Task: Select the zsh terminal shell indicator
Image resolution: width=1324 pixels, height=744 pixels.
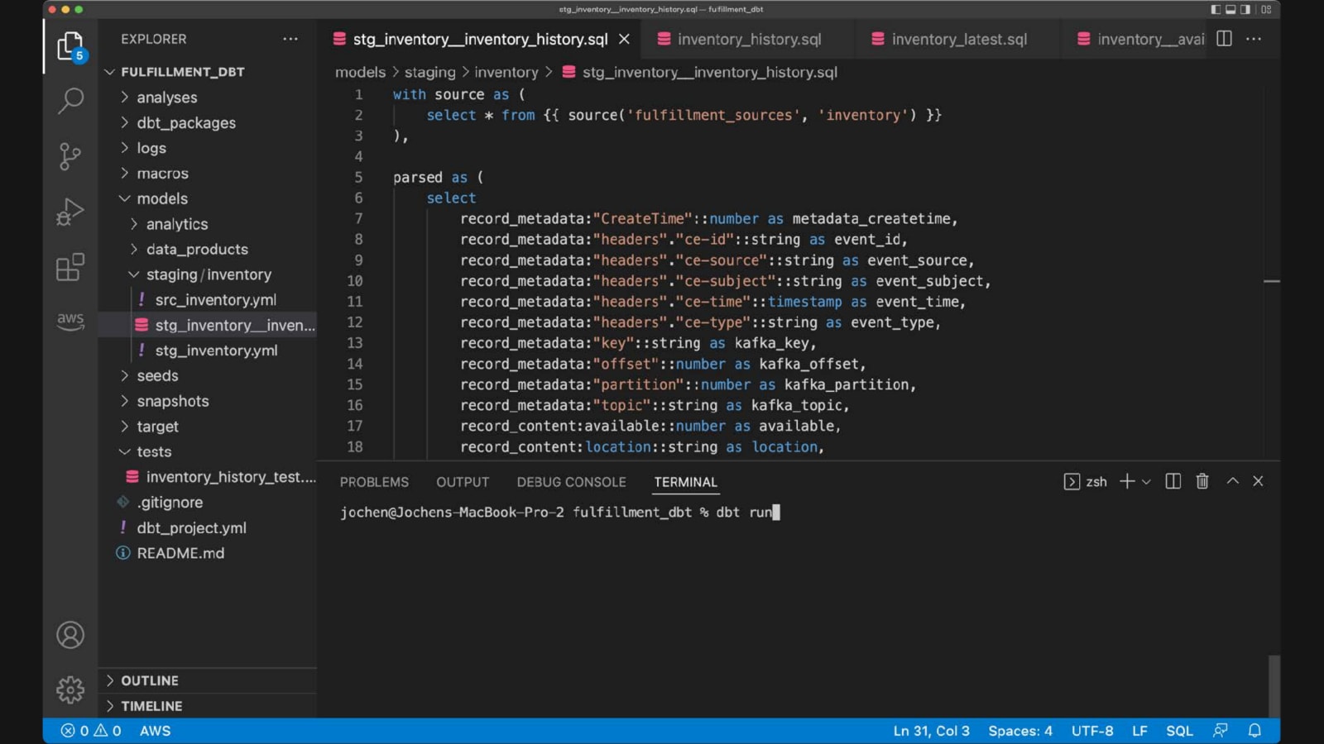Action: tap(1085, 481)
